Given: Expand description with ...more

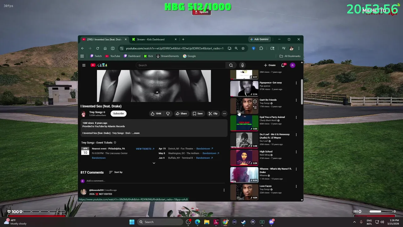Looking at the screenshot, I should (136, 133).
